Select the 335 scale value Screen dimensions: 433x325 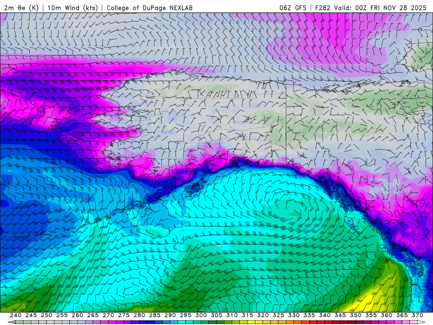pyautogui.click(x=309, y=315)
